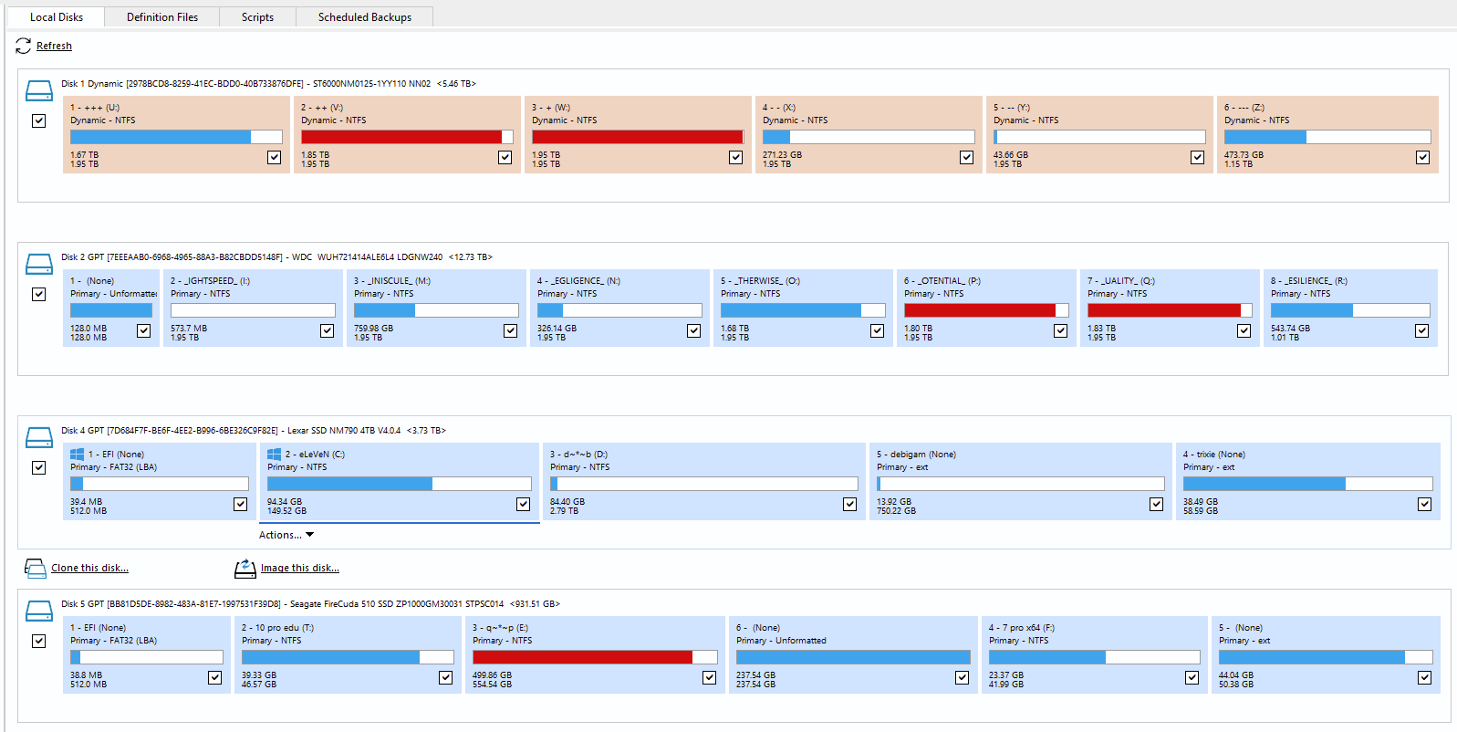Click the '4 - 7 pro x64 (F:)' label
This screenshot has width=1457, height=732.
(1022, 628)
